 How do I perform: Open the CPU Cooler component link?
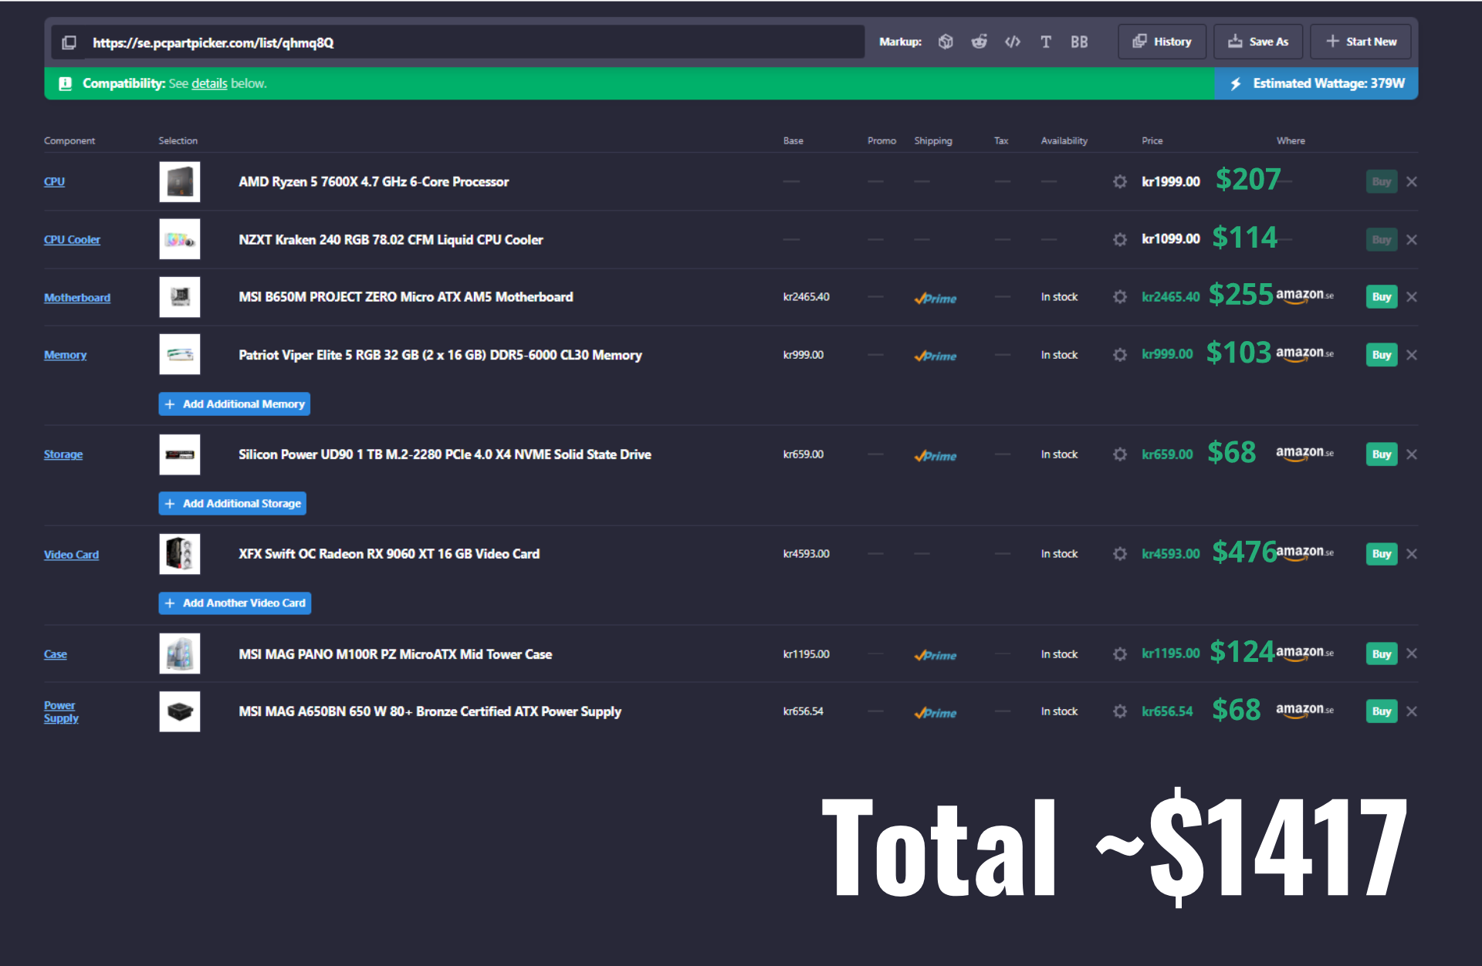click(x=72, y=239)
